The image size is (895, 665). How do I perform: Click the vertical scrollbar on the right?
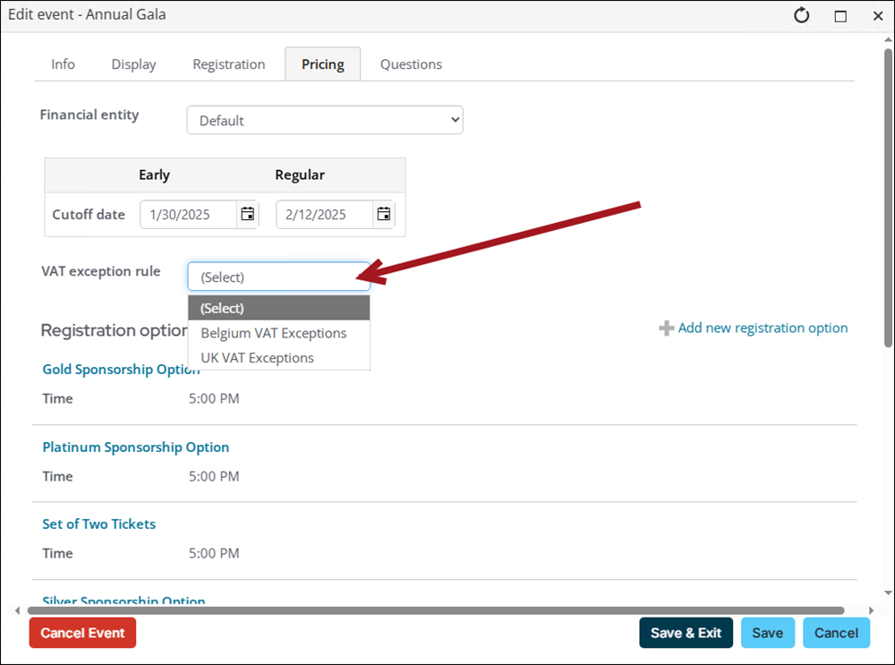887,197
